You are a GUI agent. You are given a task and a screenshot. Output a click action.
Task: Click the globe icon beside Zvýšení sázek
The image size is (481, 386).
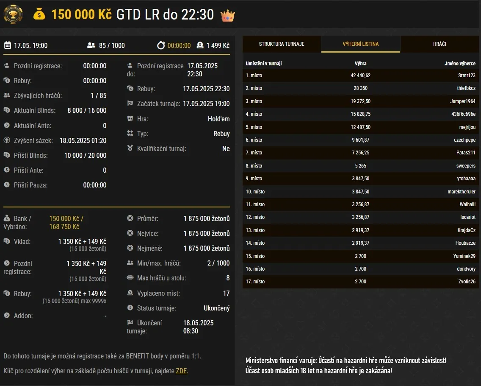tap(6, 140)
